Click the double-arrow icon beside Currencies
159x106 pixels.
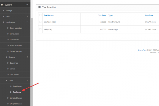coord(8,39)
